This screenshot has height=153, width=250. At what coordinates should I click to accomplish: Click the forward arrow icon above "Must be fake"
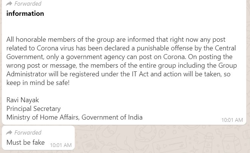(x=9, y=133)
